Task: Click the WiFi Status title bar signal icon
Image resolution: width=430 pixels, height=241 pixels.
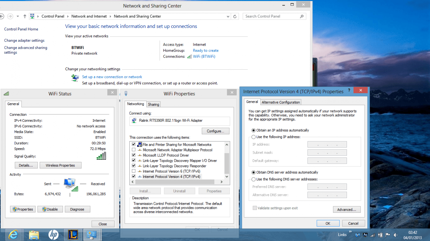Action: pos(6,94)
